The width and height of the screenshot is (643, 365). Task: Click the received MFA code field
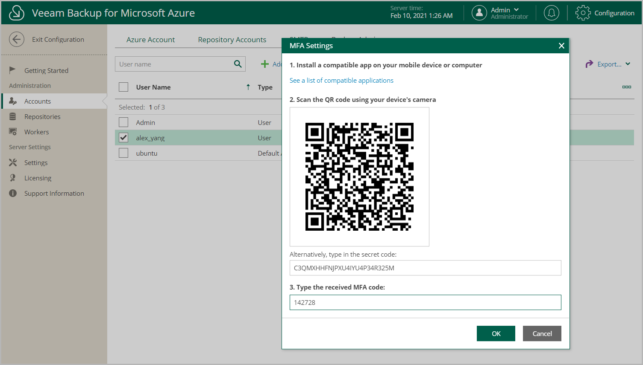tap(425, 302)
